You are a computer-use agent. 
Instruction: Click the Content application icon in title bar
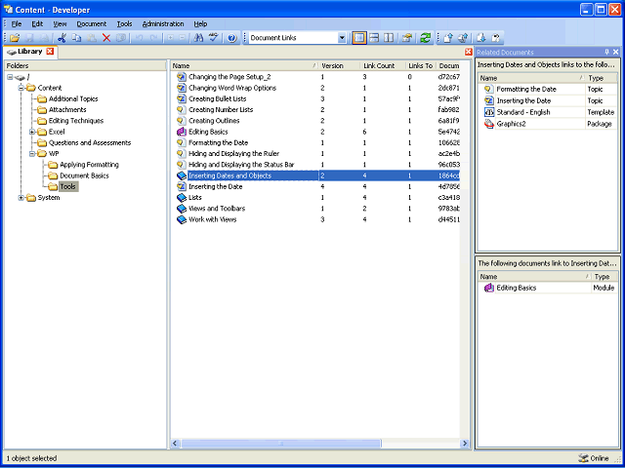(x=8, y=9)
